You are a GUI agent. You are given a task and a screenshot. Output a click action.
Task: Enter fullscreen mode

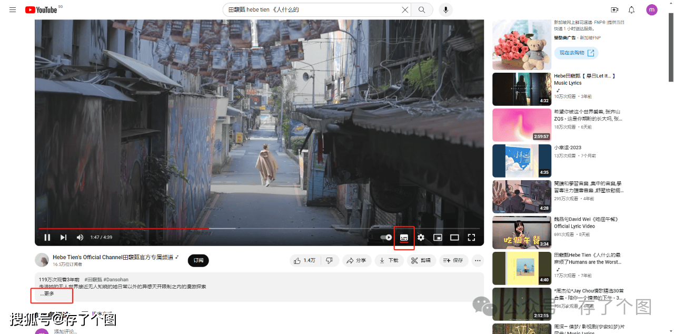click(x=471, y=238)
